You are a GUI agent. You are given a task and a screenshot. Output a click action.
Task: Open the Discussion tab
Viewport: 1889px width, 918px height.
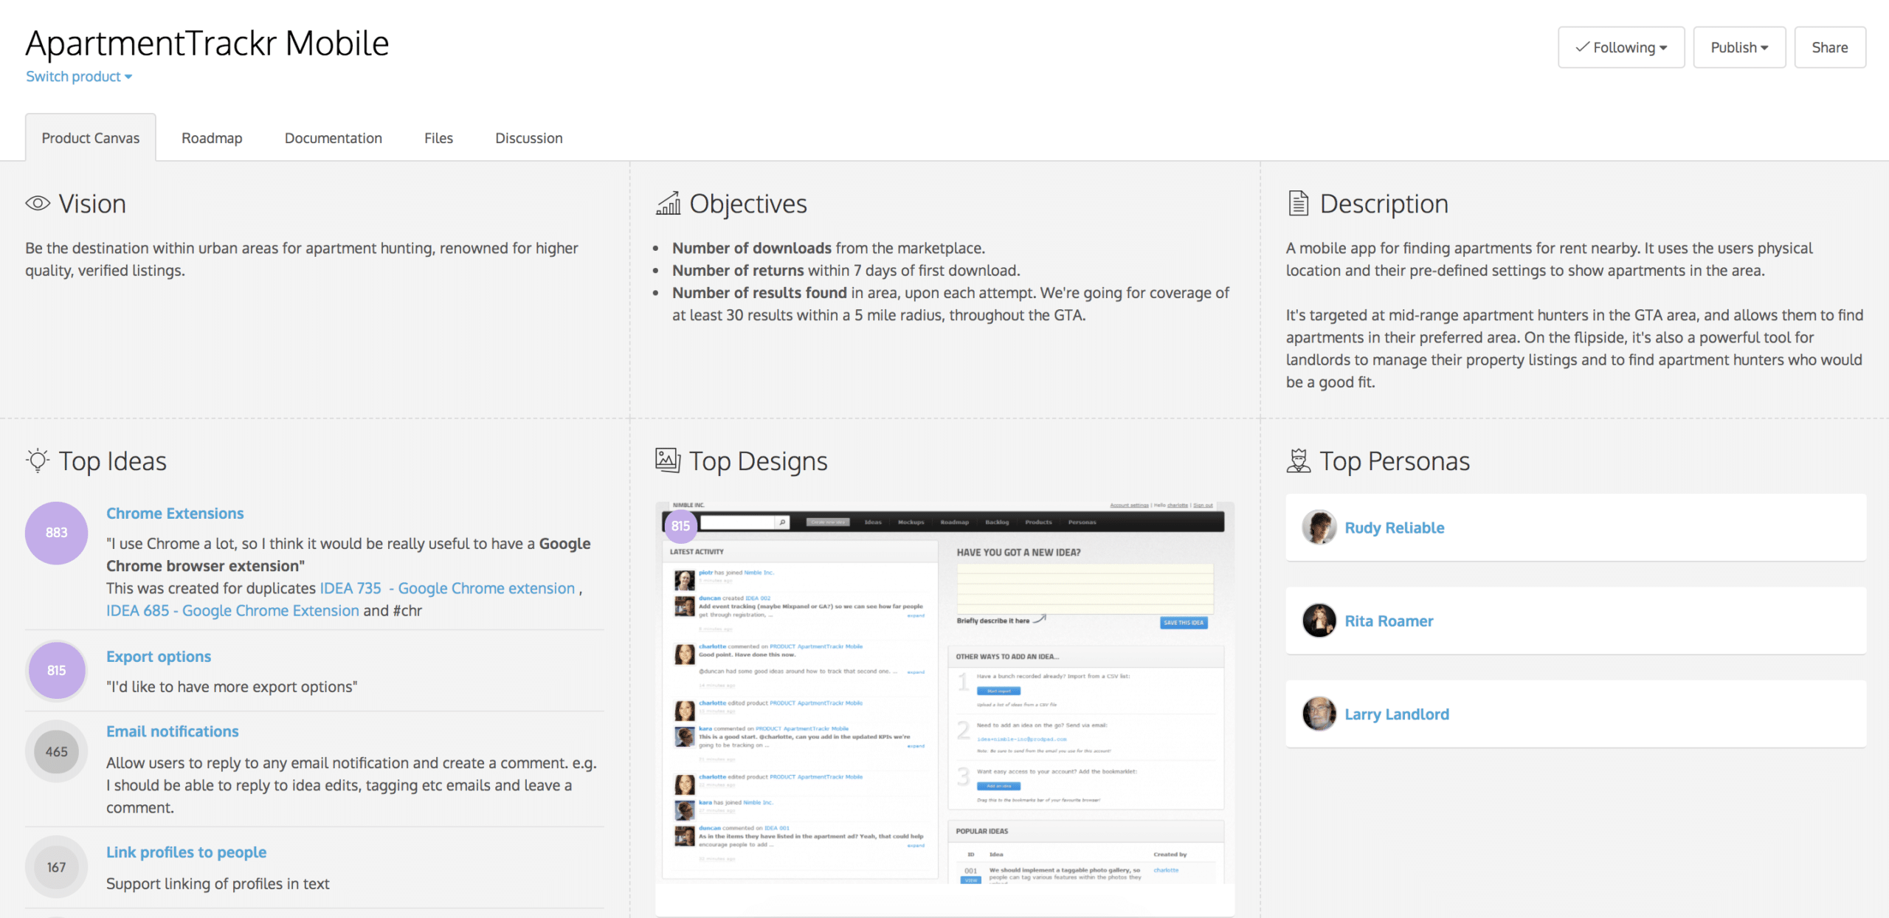pyautogui.click(x=529, y=138)
